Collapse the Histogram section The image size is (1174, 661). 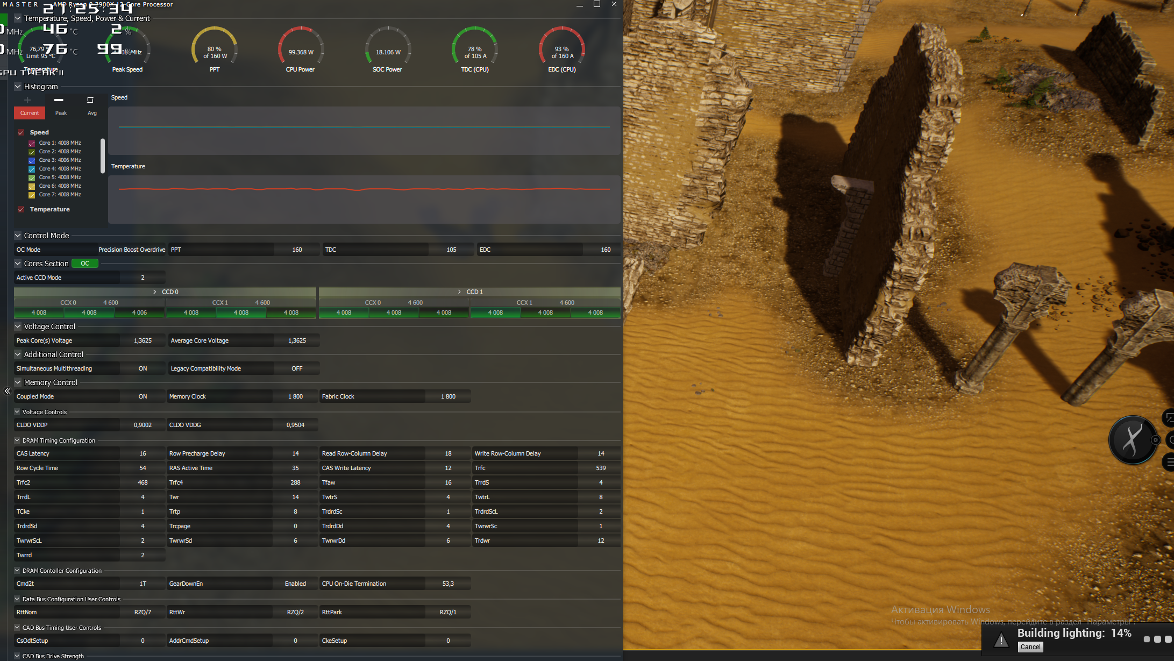click(18, 87)
